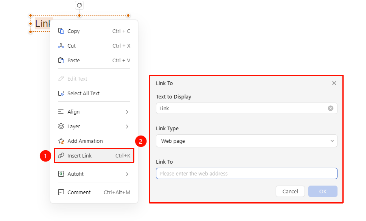
Task: Click the Select All Text icon
Action: point(61,93)
